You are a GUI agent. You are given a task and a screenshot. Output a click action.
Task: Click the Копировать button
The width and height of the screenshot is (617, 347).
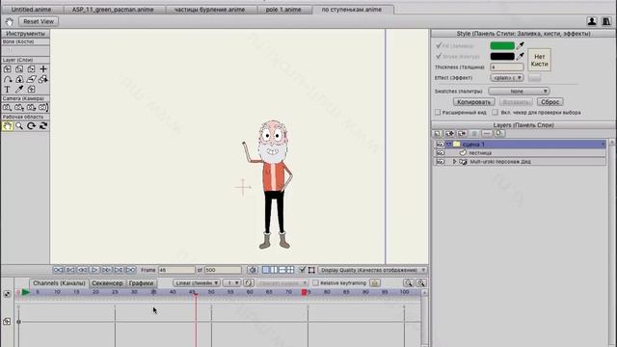point(473,102)
